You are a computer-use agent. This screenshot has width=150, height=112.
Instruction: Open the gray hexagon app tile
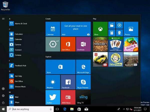click(x=53, y=44)
